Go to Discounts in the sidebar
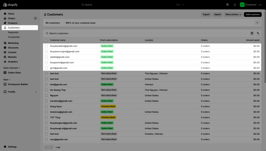This screenshot has width=266, height=151. tap(13, 48)
